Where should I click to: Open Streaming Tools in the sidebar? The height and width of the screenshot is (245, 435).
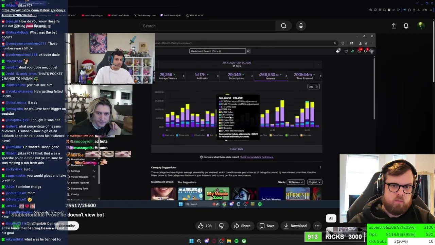point(80,189)
